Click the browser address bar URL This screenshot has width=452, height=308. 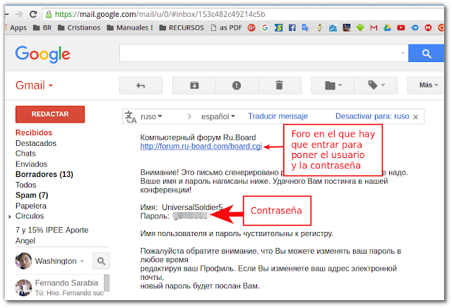[160, 14]
